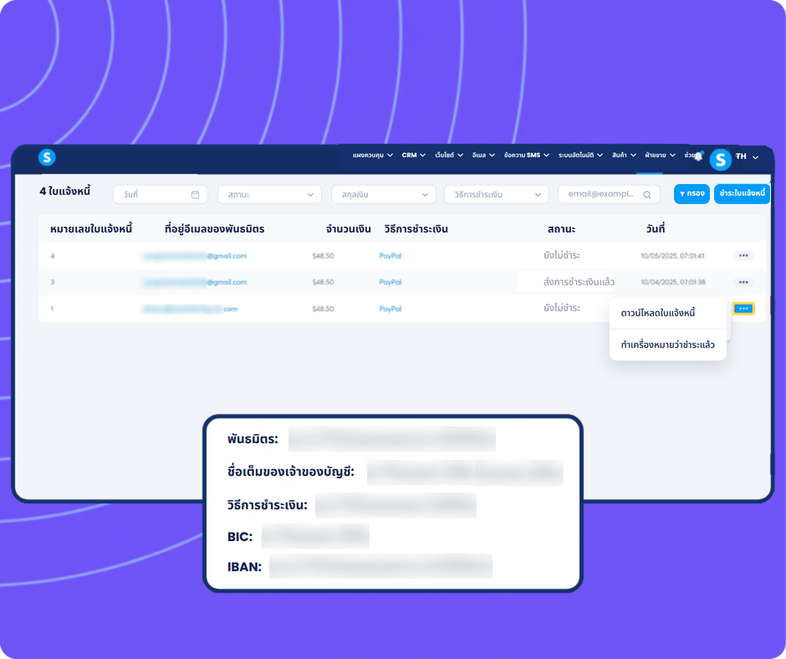786x659 pixels.
Task: Click the IBAN label in details card
Action: coord(245,567)
